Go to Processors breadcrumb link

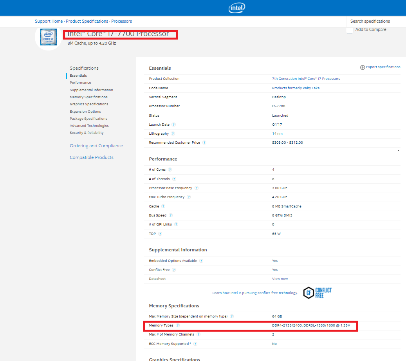121,21
